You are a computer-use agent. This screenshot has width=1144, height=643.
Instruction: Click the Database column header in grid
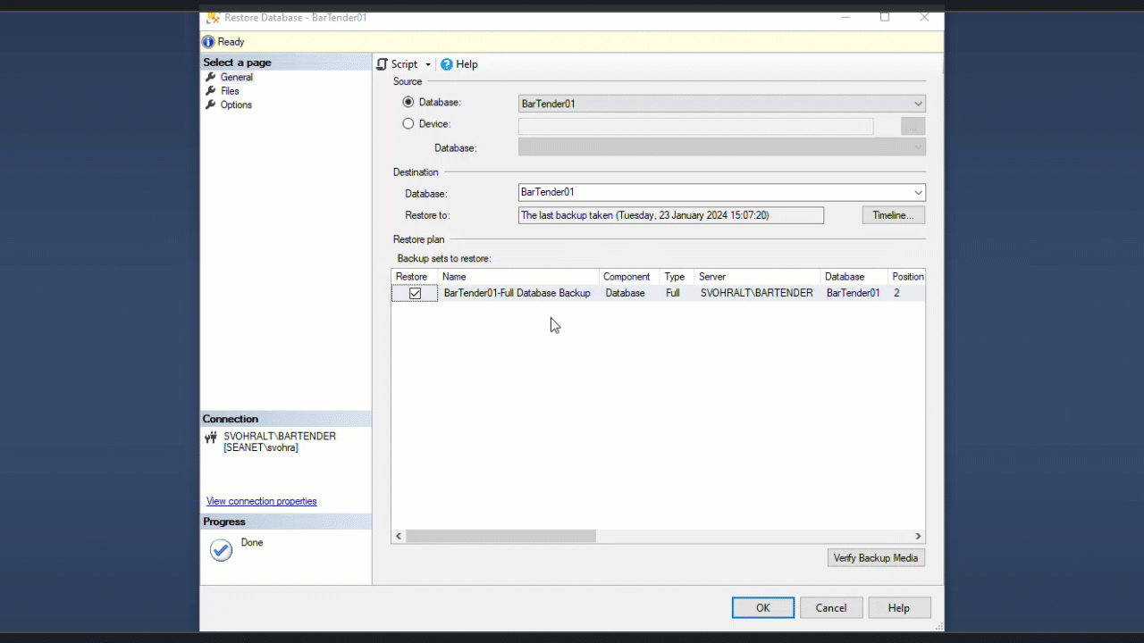(x=854, y=277)
